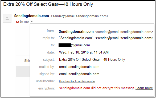The height and width of the screenshot is (98, 156).
Task: Click the email subject title at top
Action: click(x=48, y=4)
